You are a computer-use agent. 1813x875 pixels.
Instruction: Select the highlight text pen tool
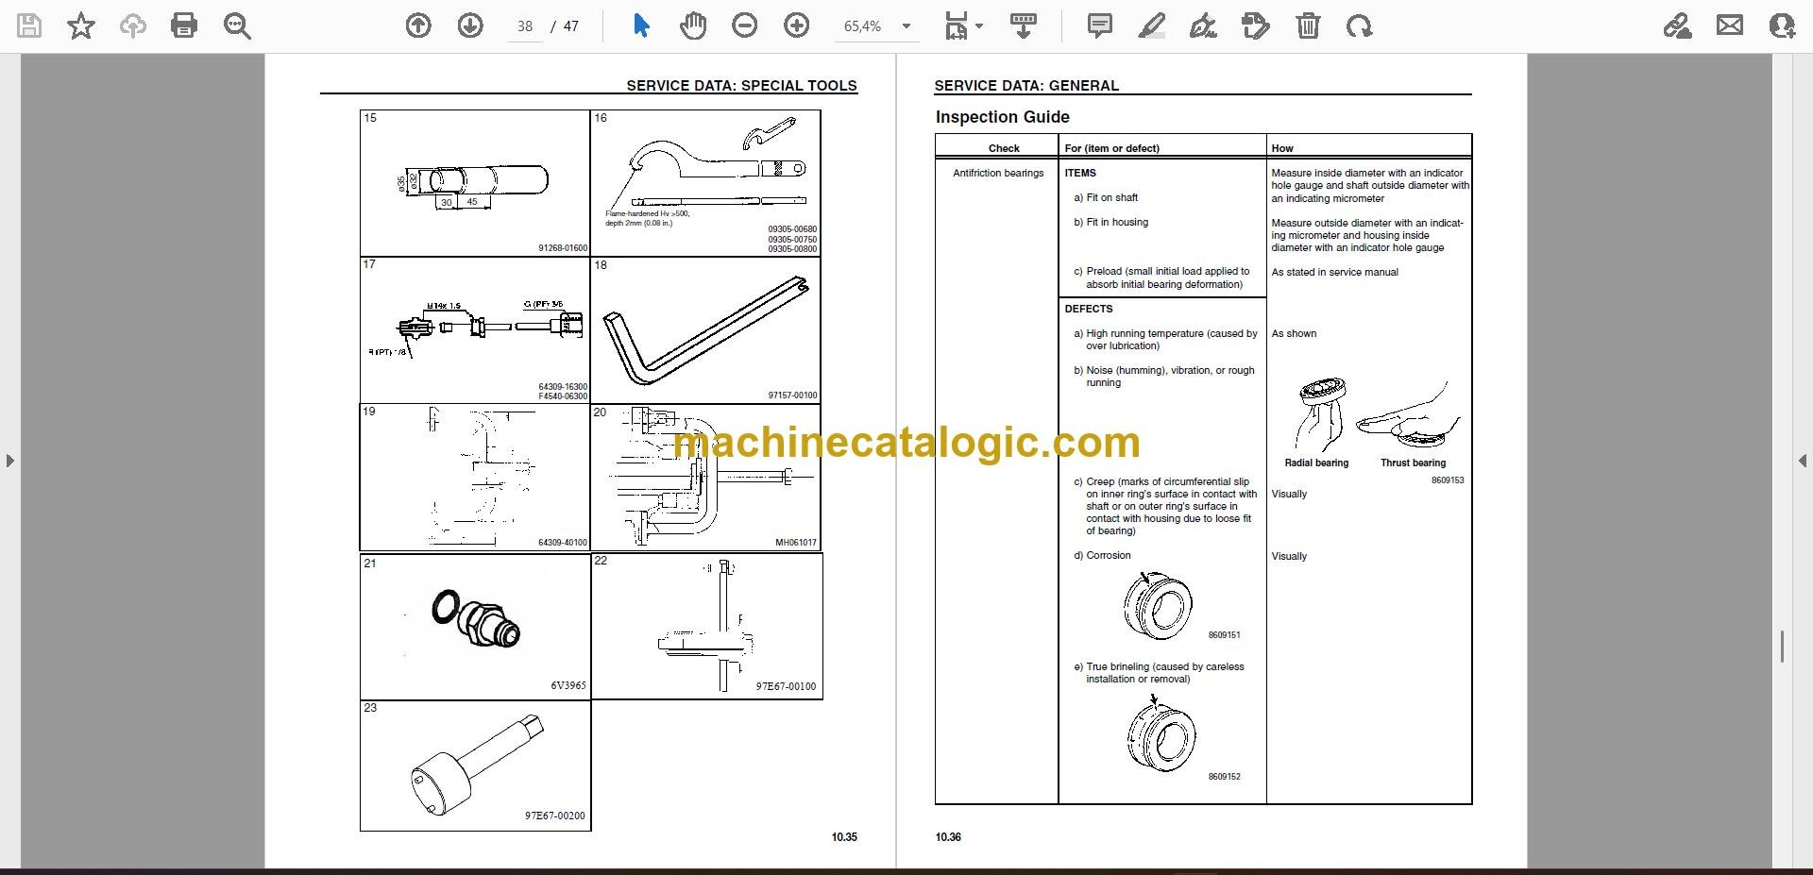pyautogui.click(x=1152, y=26)
